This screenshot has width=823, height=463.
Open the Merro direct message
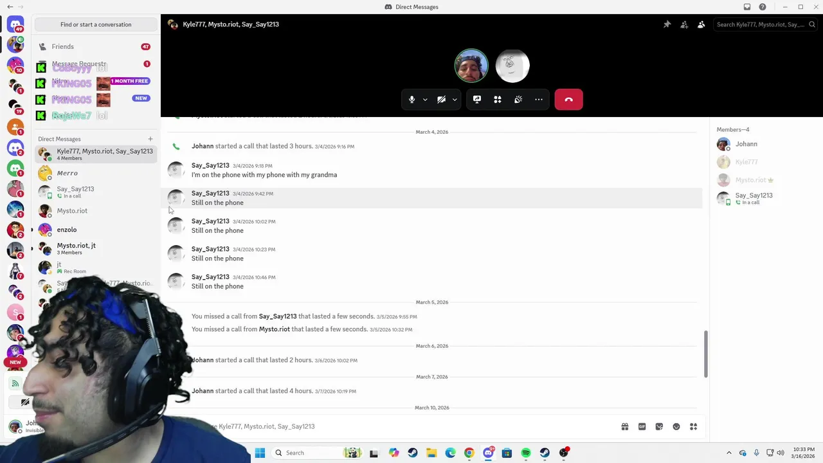(x=96, y=173)
